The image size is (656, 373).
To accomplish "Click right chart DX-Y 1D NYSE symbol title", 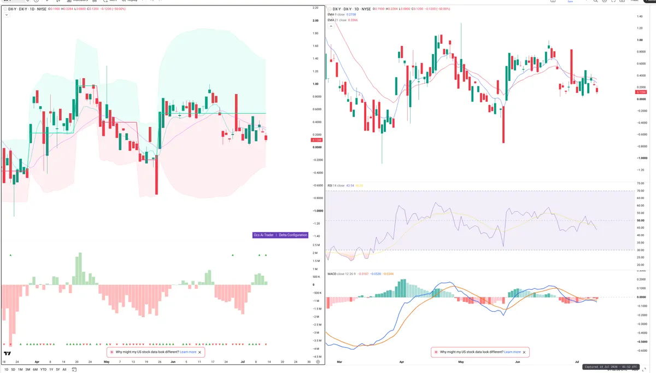I will [x=350, y=9].
